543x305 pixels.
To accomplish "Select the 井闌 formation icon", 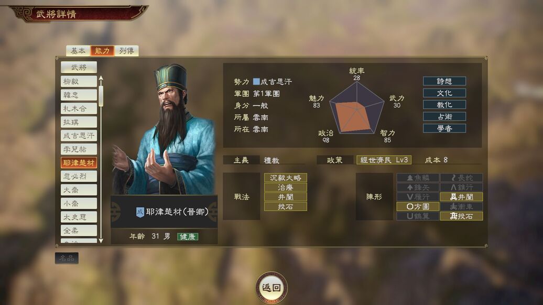I will (461, 197).
